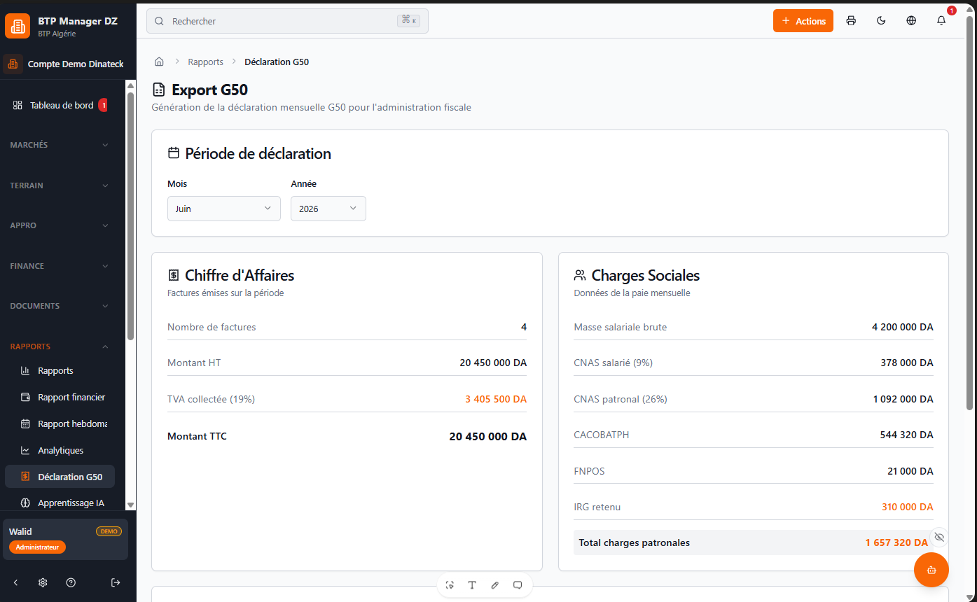Click the sidebar scrollbar up arrow
This screenshot has width=977, height=602.
[130, 85]
